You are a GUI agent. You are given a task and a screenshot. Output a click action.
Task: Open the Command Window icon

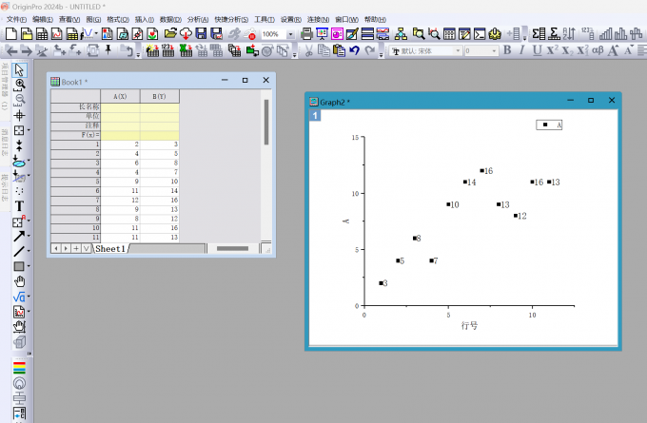[x=480, y=34]
